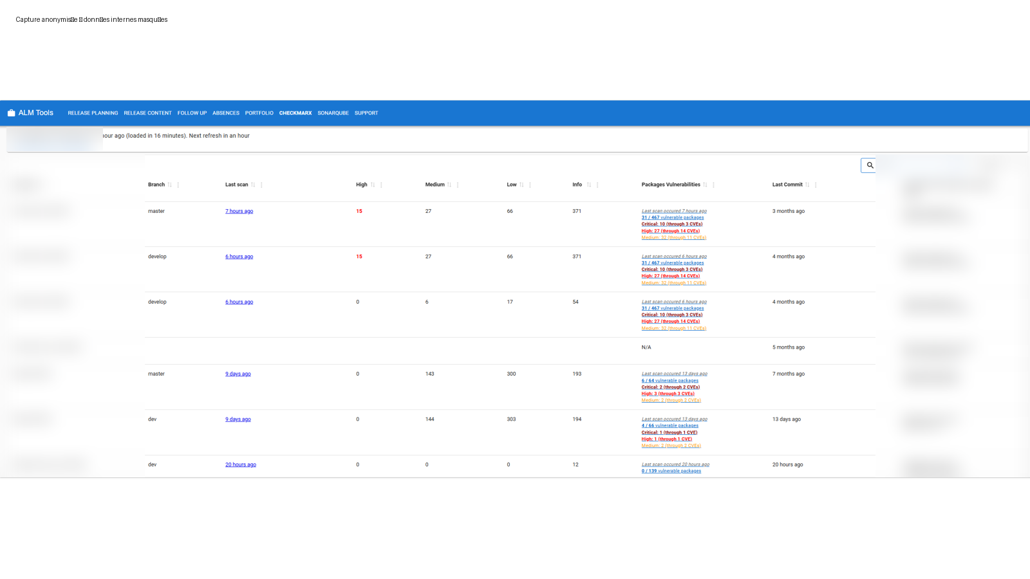Sort by the Low column arrows
Image resolution: width=1030 pixels, height=579 pixels.
point(521,185)
